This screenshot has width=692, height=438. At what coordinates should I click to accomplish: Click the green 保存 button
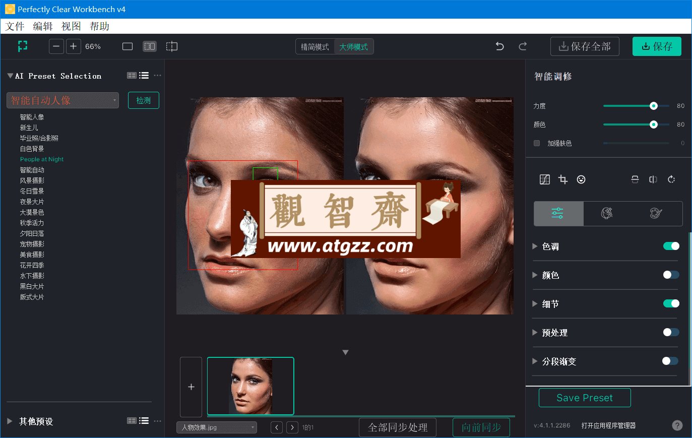pyautogui.click(x=657, y=46)
